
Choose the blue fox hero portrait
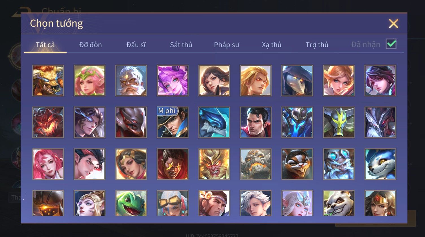(380, 164)
